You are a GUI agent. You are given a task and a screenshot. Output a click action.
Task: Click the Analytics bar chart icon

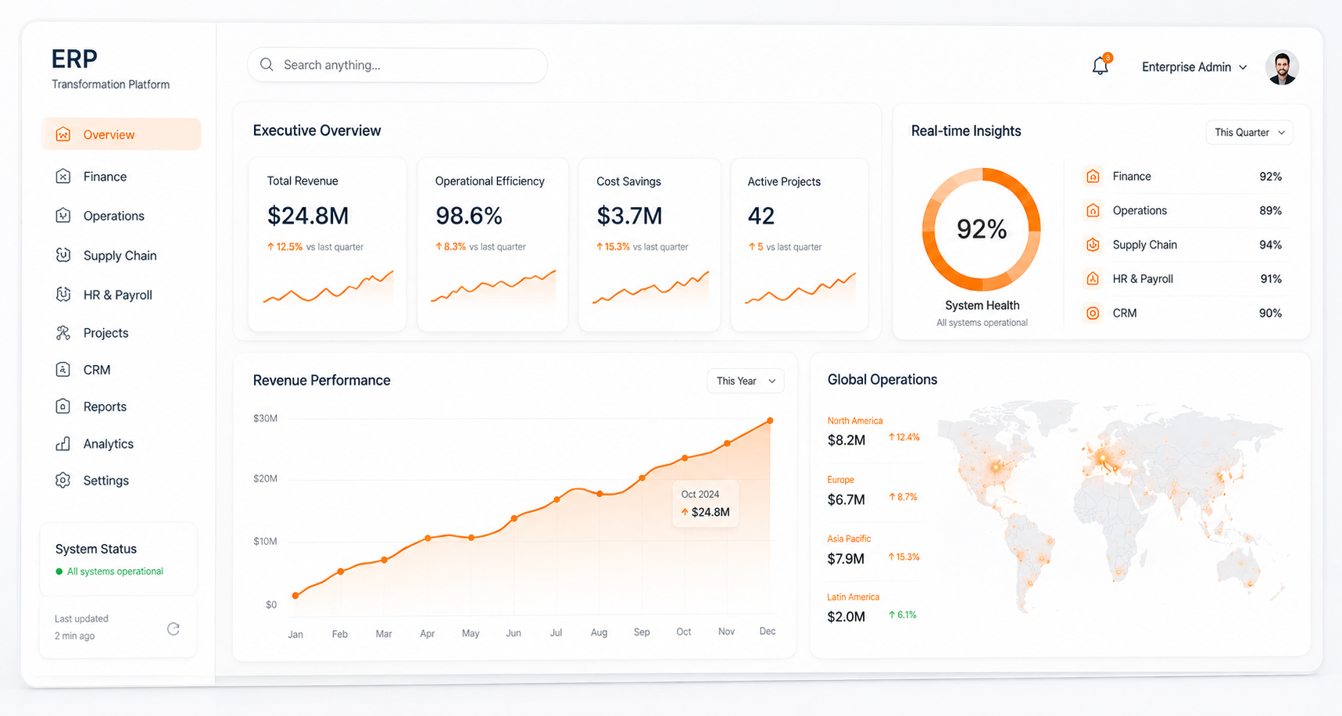point(63,444)
